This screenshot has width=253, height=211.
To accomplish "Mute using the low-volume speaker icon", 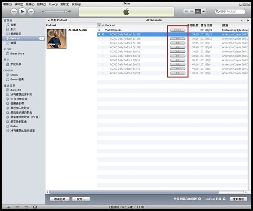I will point(43,11).
